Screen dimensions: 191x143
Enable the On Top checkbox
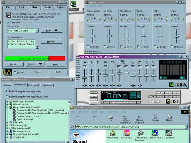[15, 72]
